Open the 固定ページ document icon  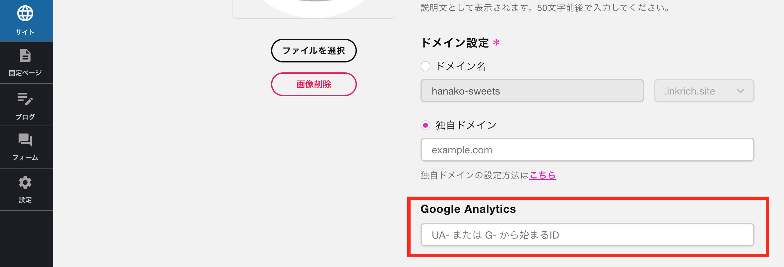click(25, 56)
